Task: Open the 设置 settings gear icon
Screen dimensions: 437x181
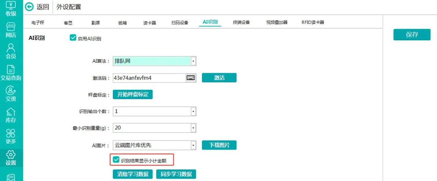Action: (x=11, y=158)
